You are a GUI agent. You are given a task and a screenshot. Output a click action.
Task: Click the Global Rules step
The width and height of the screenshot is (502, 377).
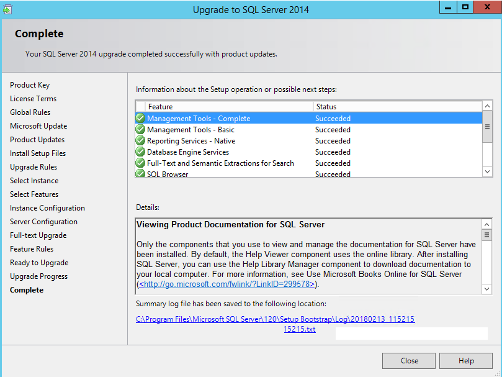tap(30, 112)
